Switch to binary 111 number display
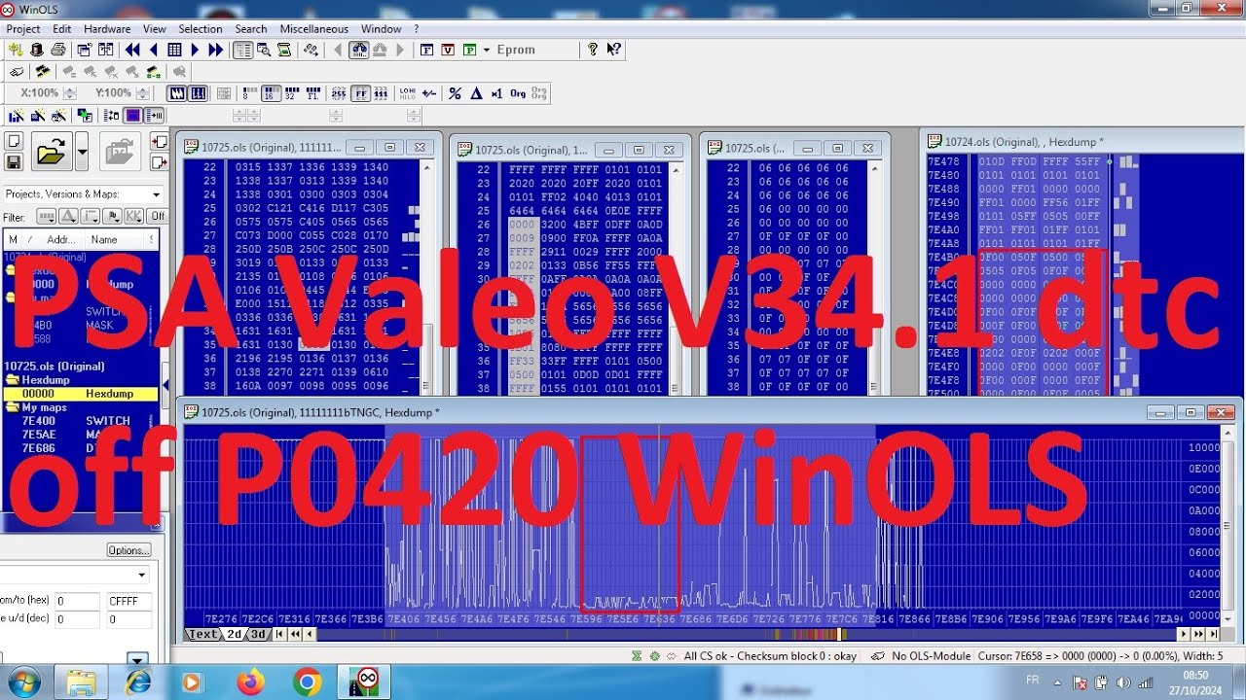The height and width of the screenshot is (700, 1246). [x=382, y=93]
